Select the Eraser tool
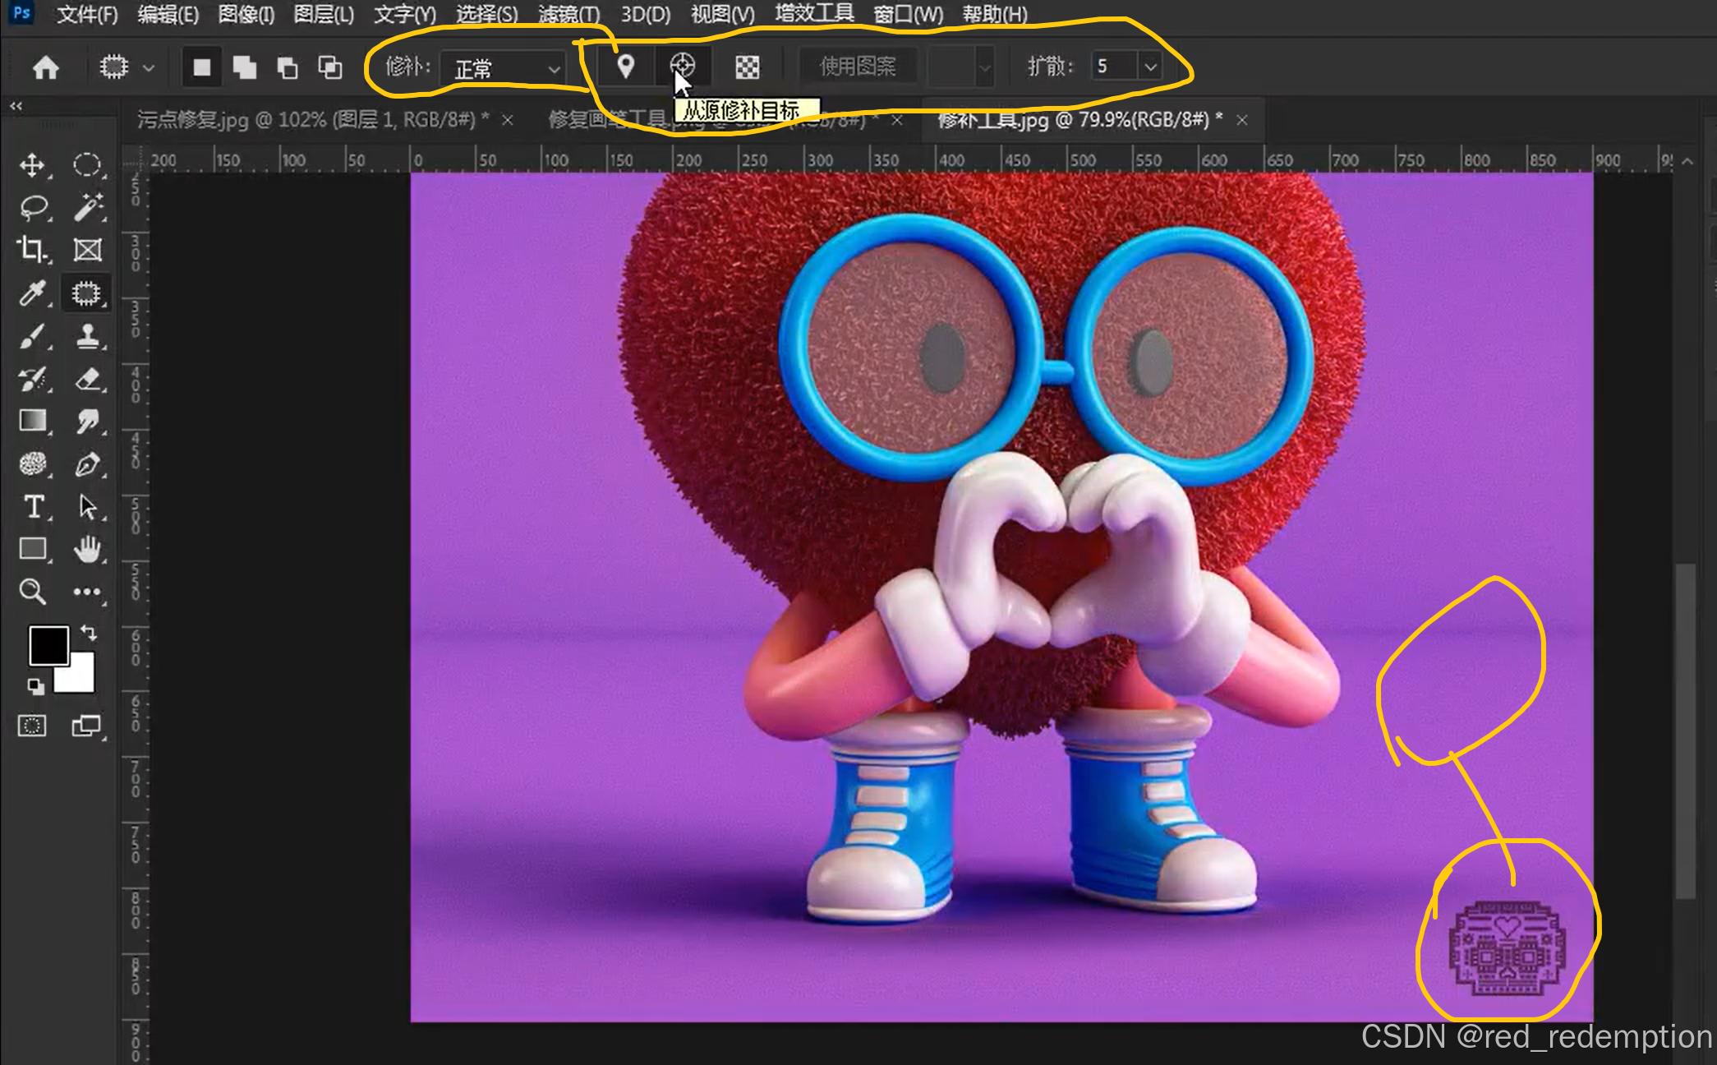 point(87,379)
